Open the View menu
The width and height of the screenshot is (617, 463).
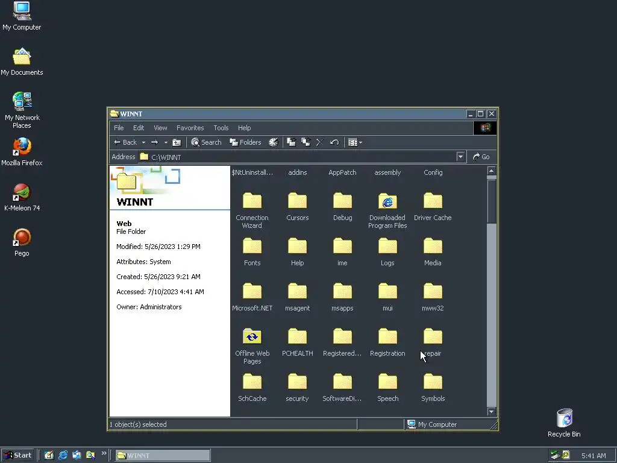[160, 128]
